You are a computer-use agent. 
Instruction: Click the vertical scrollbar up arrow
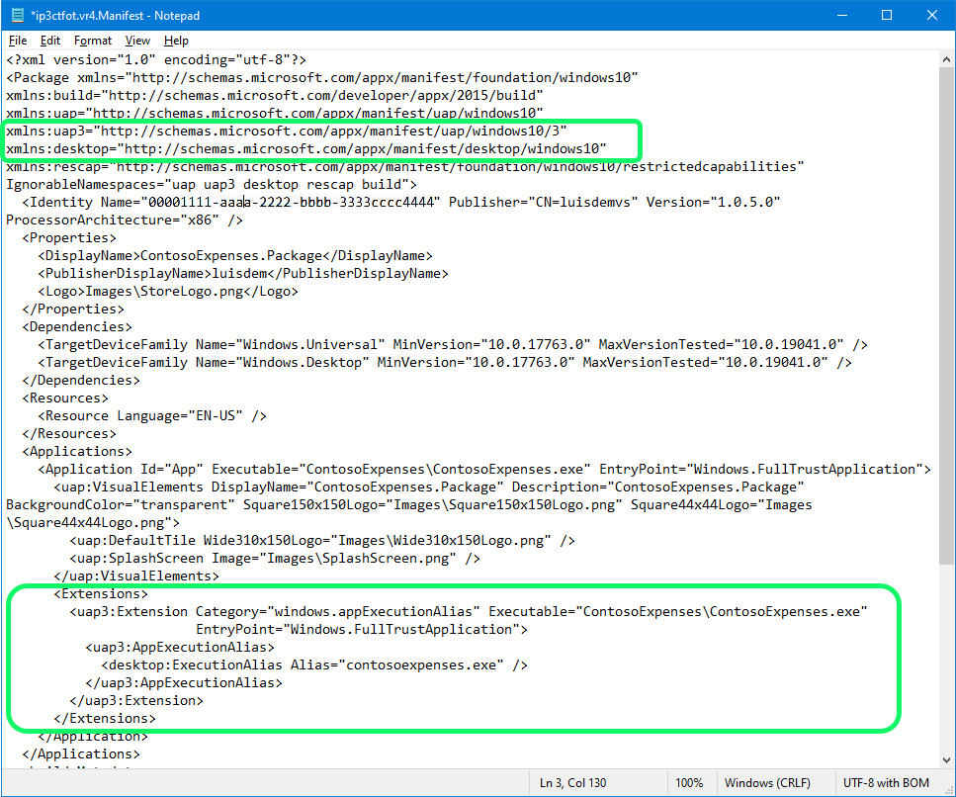click(x=946, y=59)
